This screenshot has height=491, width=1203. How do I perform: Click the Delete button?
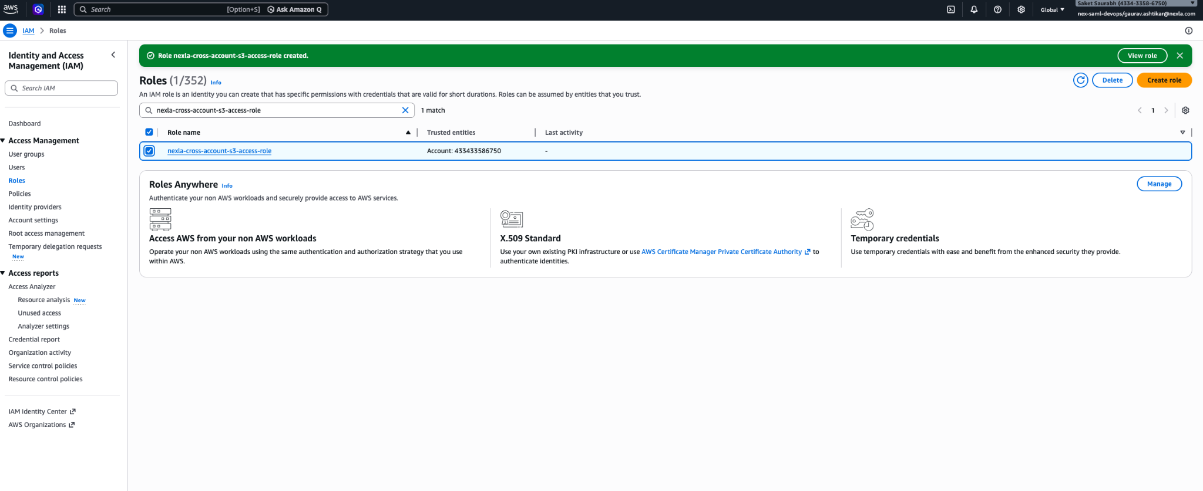point(1112,80)
